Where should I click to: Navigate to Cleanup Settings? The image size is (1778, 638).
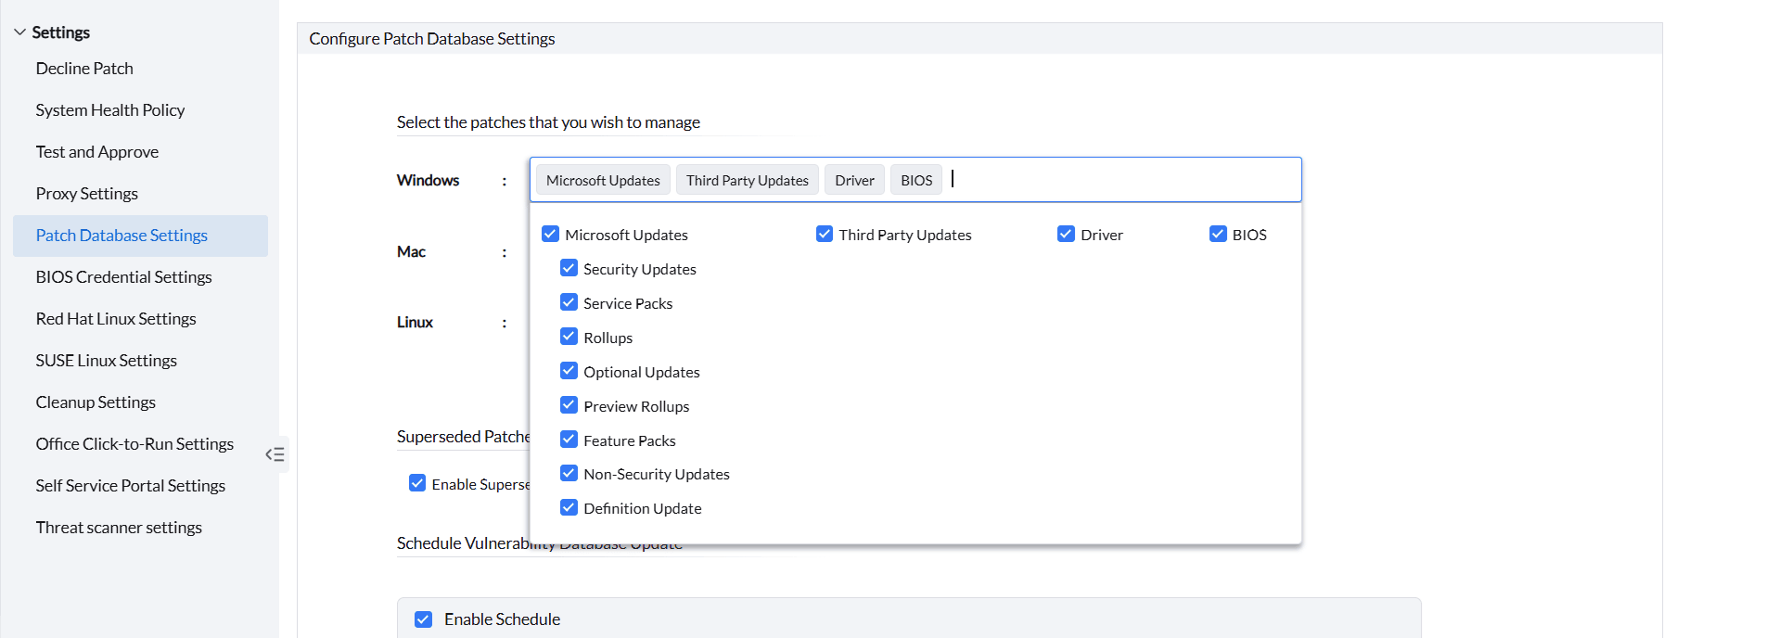[x=96, y=402]
